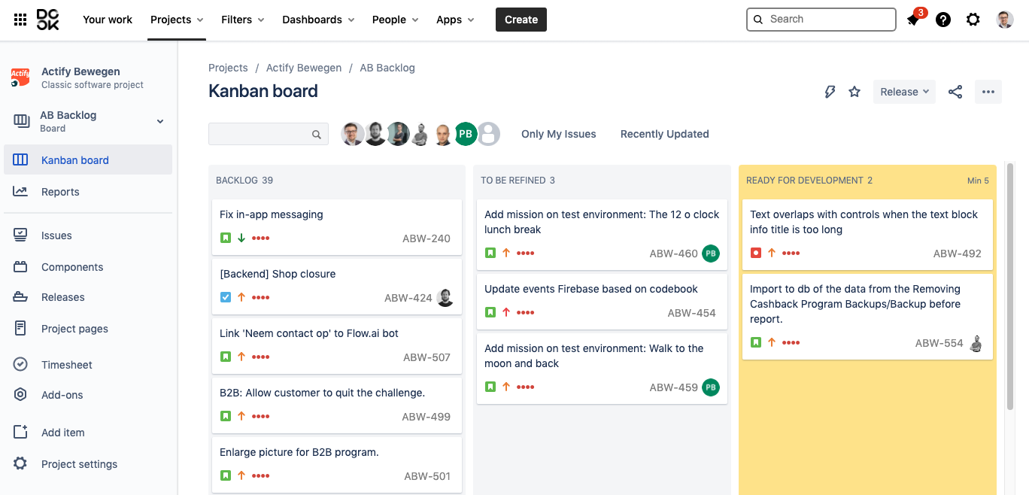The height and width of the screenshot is (495, 1029).
Task: Open Reports in the sidebar
Action: [x=60, y=192]
